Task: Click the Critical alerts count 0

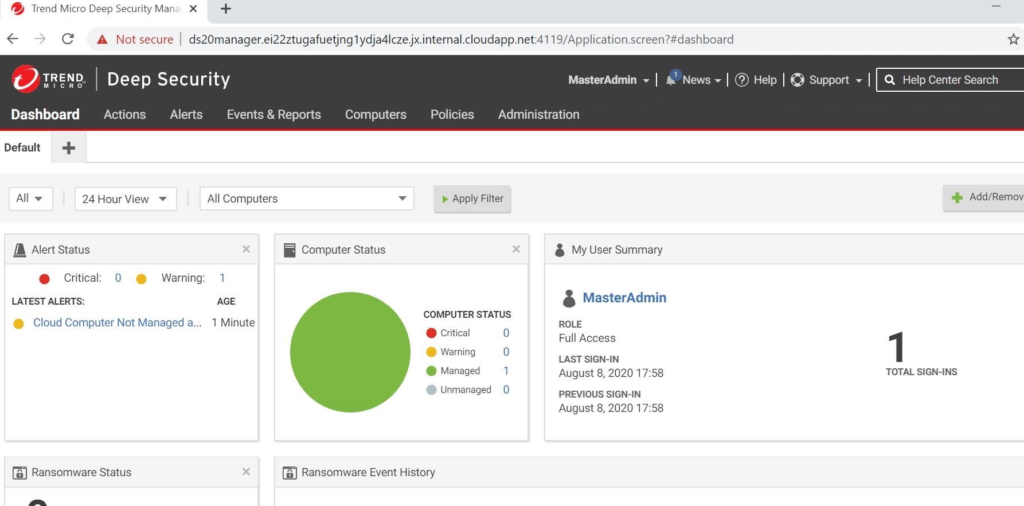Action: point(118,278)
